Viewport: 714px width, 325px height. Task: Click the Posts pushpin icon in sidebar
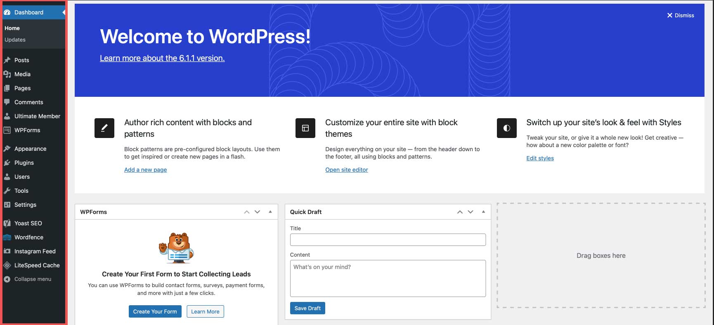[7, 60]
